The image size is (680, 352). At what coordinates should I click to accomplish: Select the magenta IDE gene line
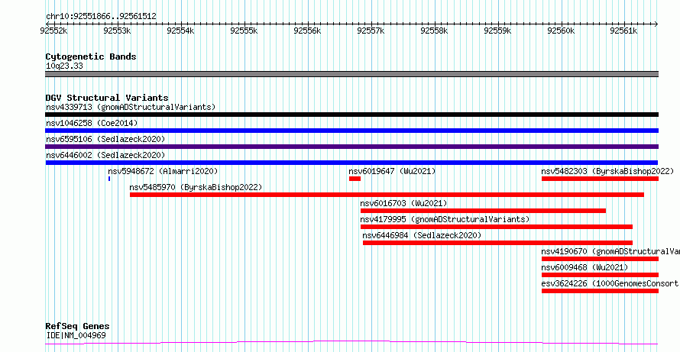[351, 343]
